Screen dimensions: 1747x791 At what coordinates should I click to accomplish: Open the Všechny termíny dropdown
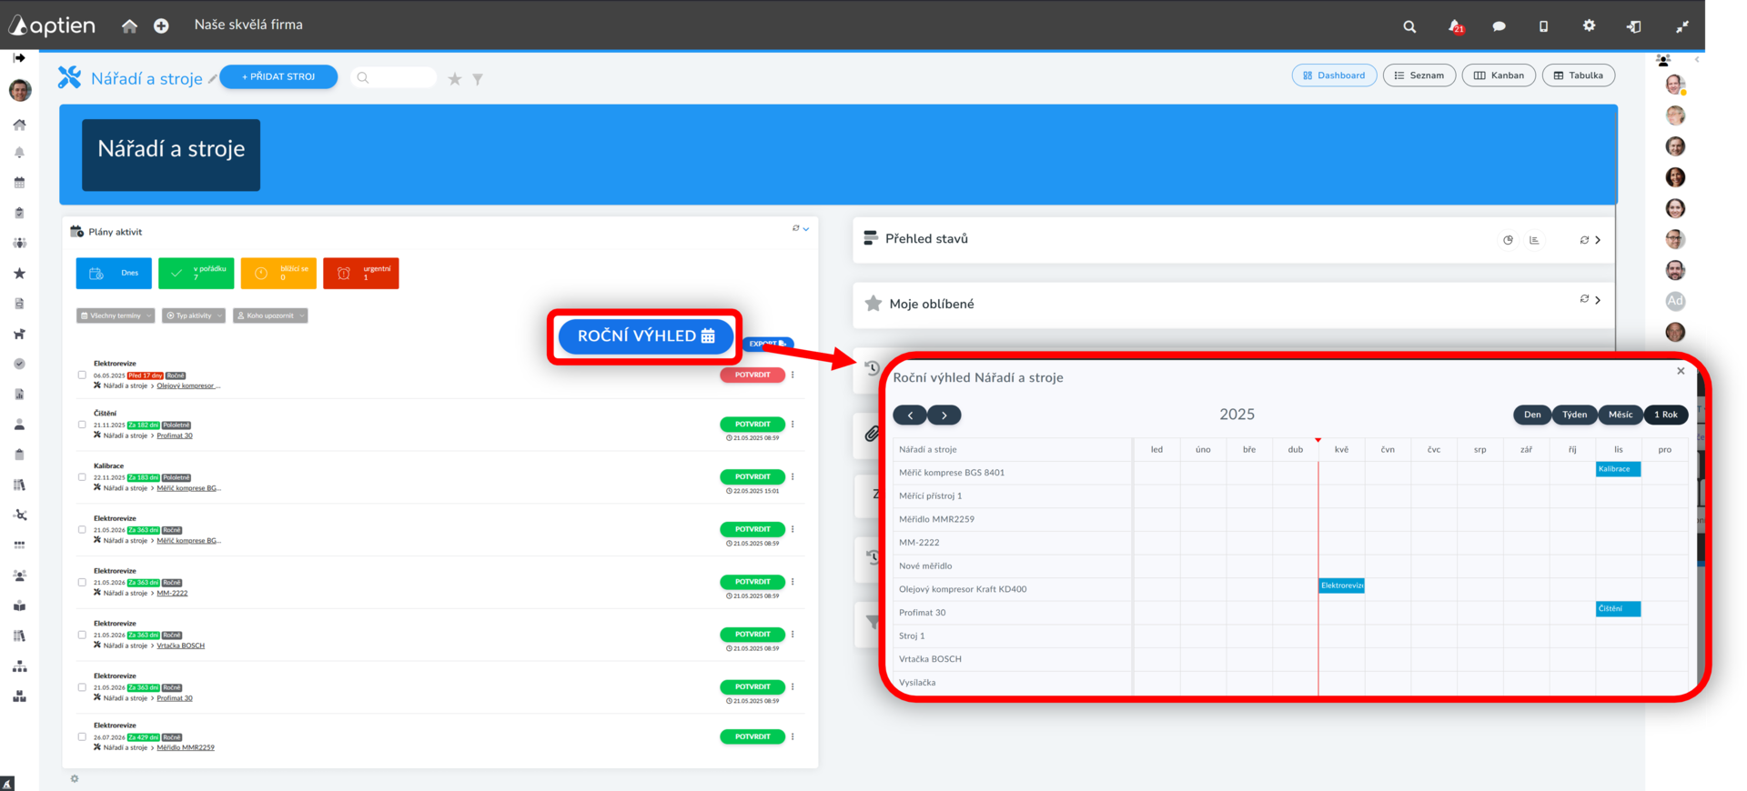(x=116, y=315)
